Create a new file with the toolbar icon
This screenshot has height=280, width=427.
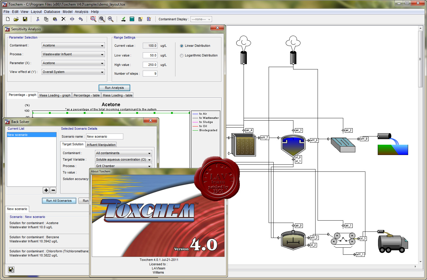[8, 19]
